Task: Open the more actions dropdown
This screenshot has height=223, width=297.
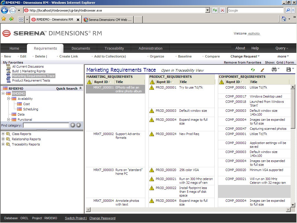Action: point(283,56)
